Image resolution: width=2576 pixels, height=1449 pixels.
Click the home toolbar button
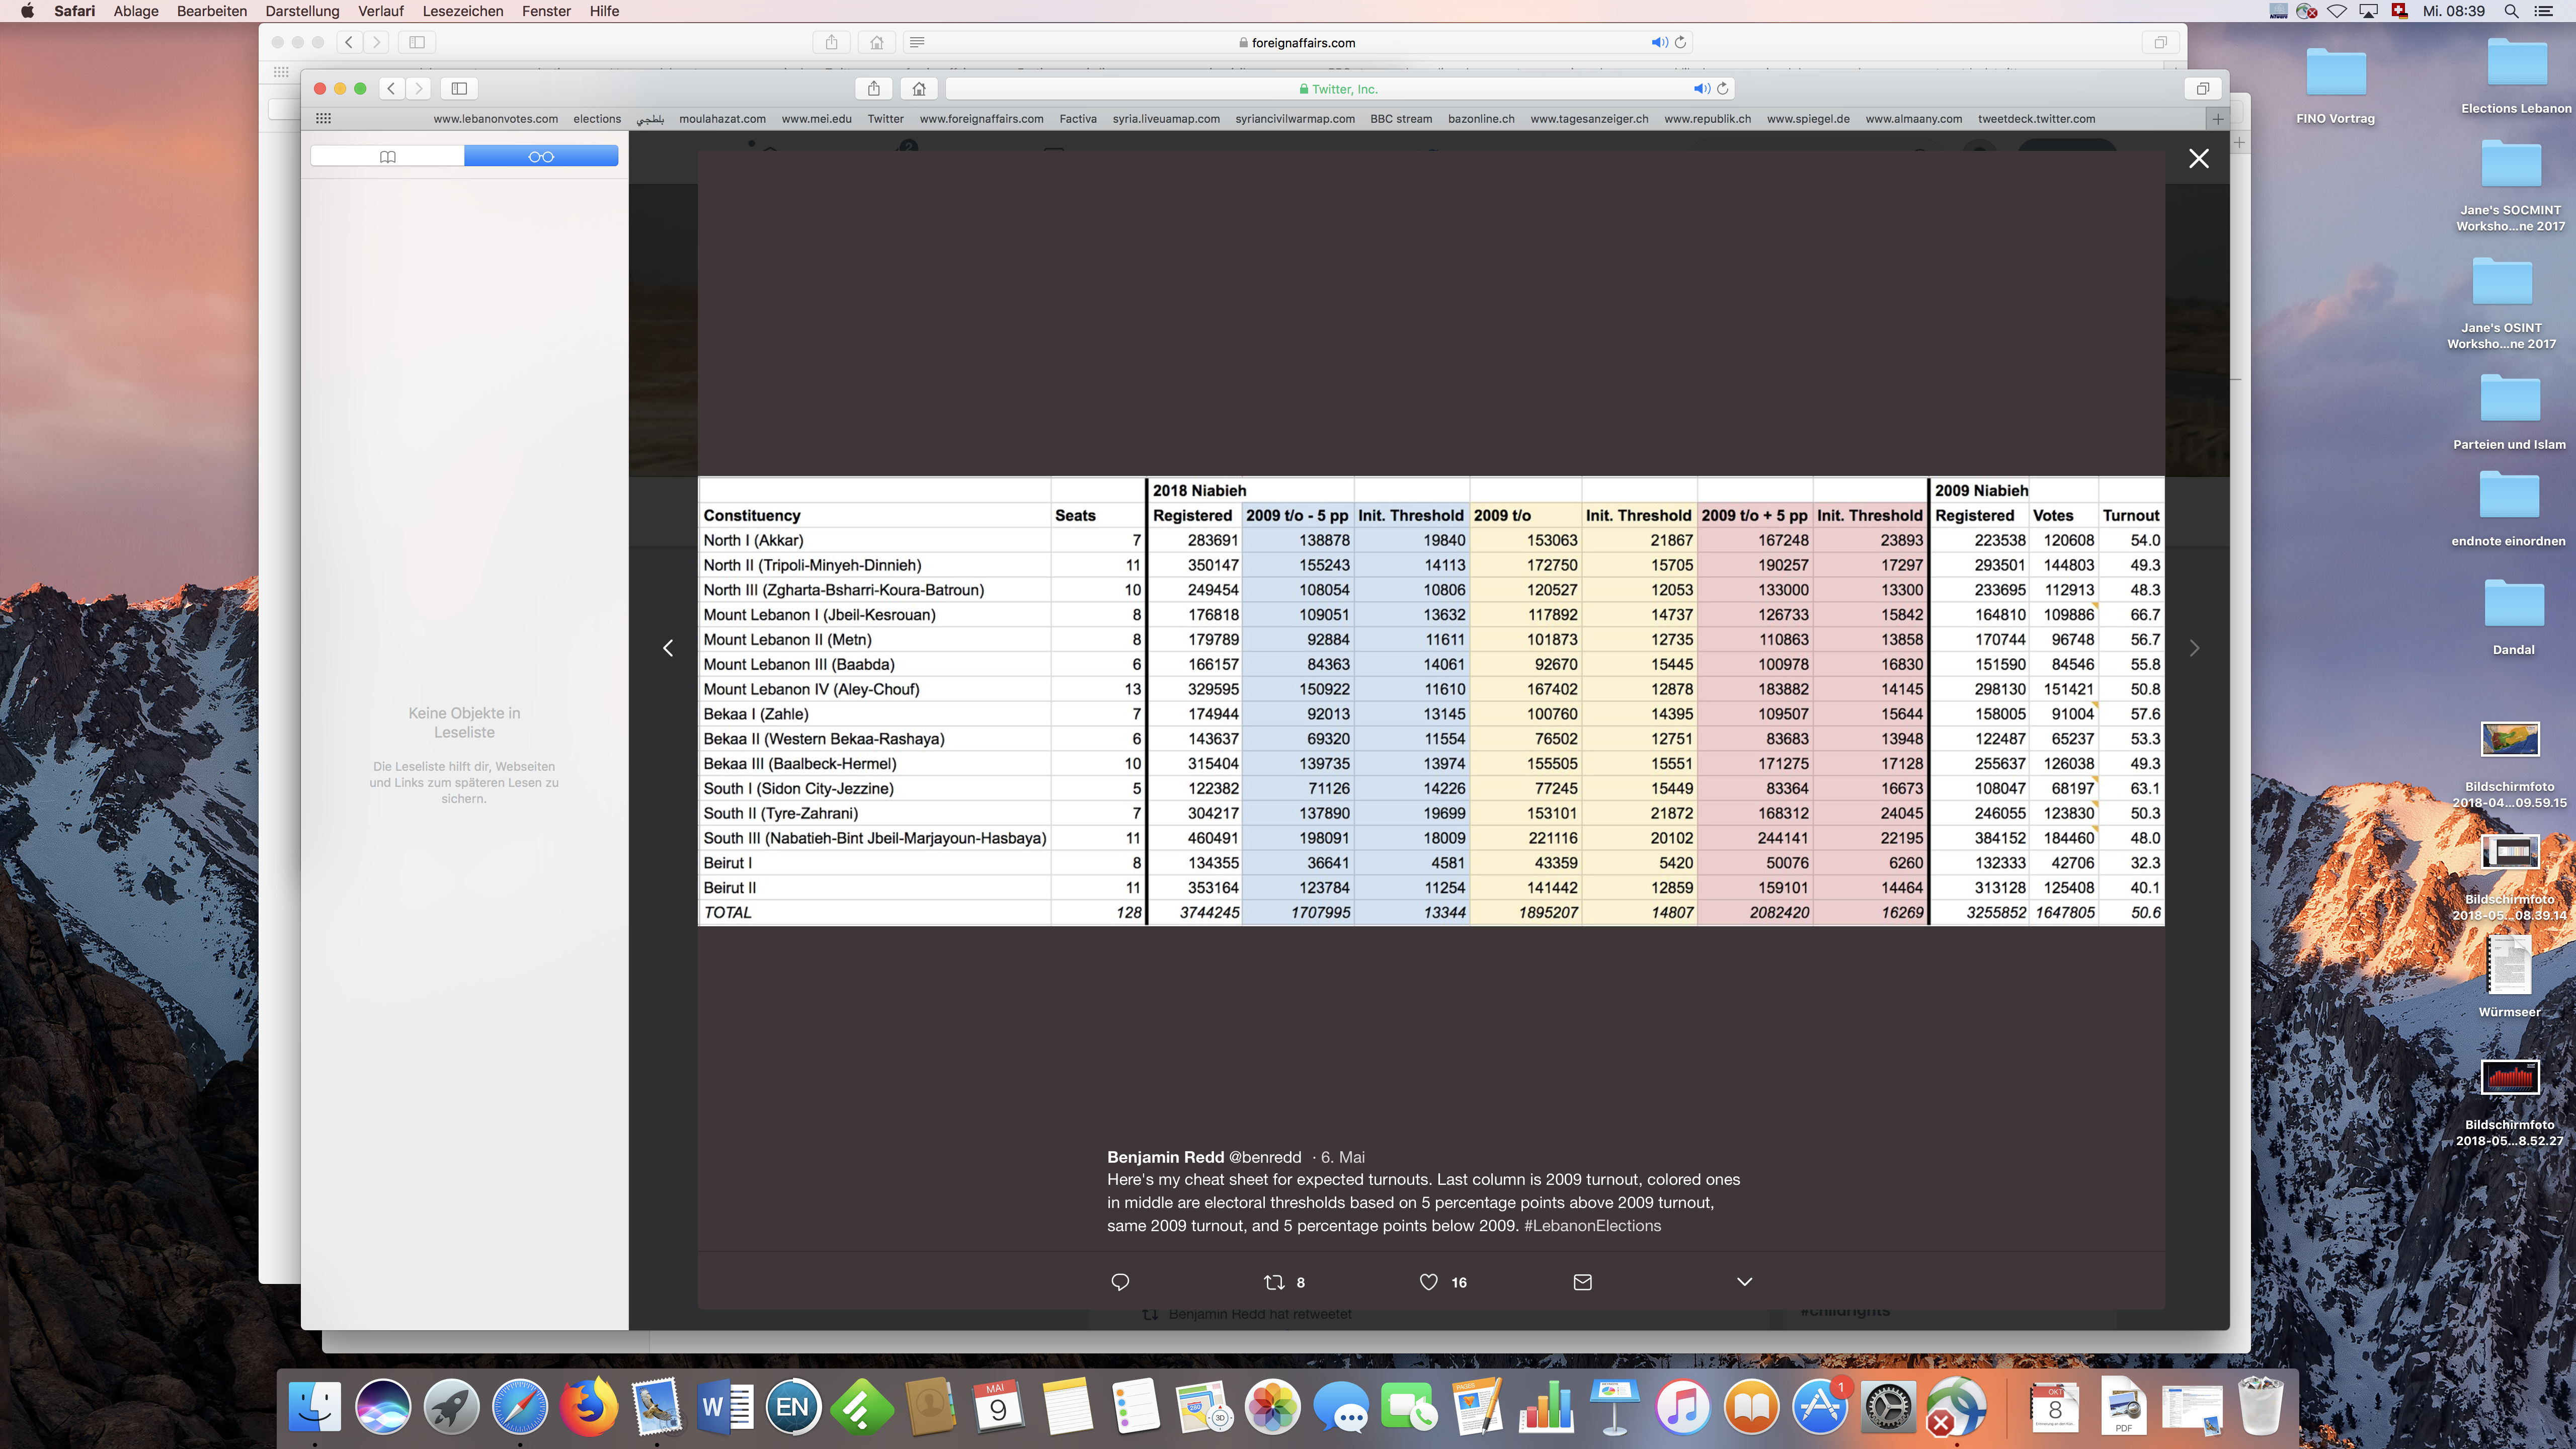[x=919, y=88]
